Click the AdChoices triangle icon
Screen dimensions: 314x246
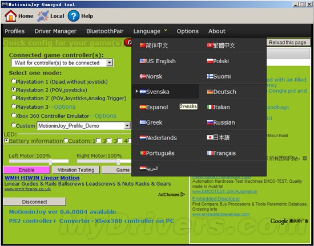[x=183, y=194]
